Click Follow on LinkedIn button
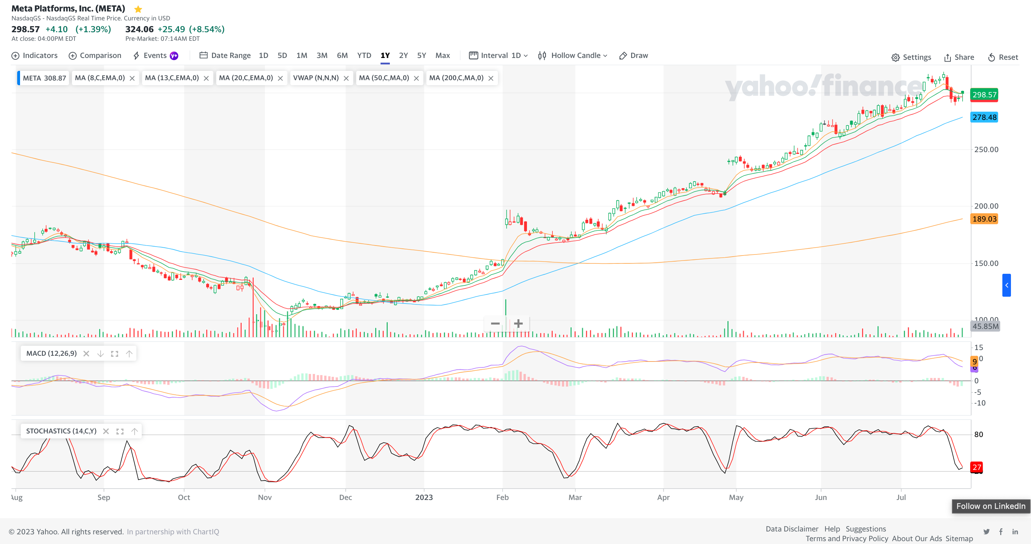Viewport: 1031px width, 544px height. click(x=991, y=506)
